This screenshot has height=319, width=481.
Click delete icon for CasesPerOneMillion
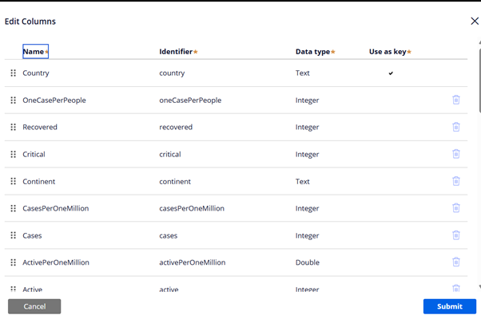point(456,208)
